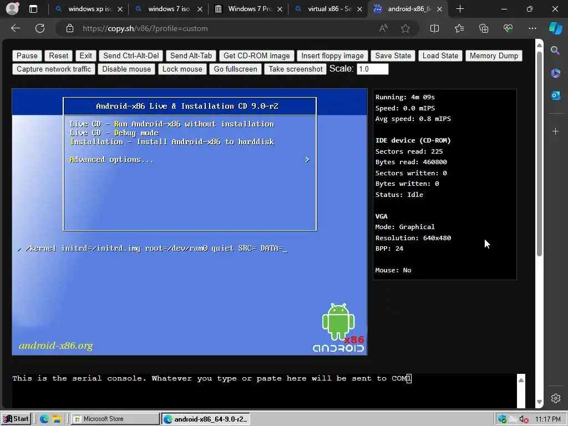Image resolution: width=568 pixels, height=426 pixels.
Task: Launch Edge from the quick launch bar
Action: (44, 419)
